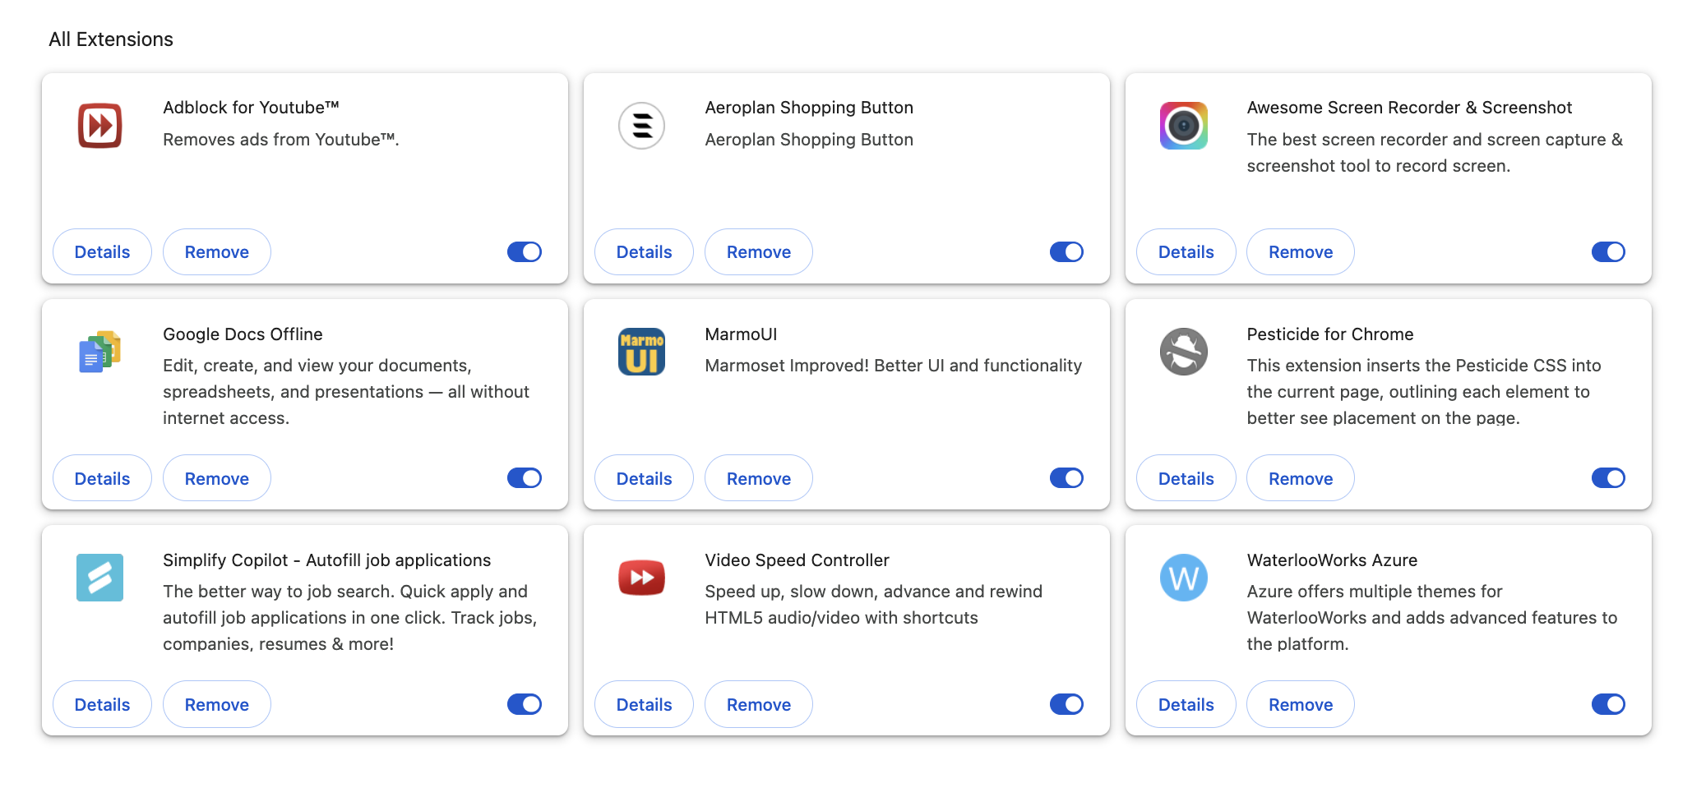Click the MarmoUI extension icon
The height and width of the screenshot is (797, 1692).
pos(641,352)
